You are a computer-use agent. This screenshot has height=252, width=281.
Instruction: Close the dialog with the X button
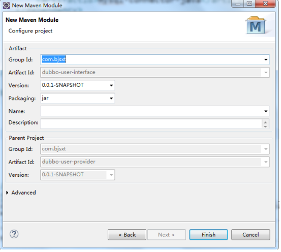(265, 4)
